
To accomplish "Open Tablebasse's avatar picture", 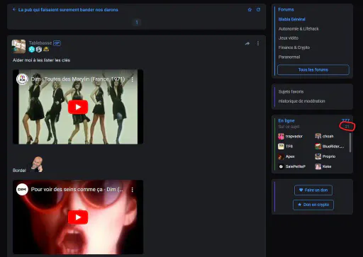I will (18, 46).
